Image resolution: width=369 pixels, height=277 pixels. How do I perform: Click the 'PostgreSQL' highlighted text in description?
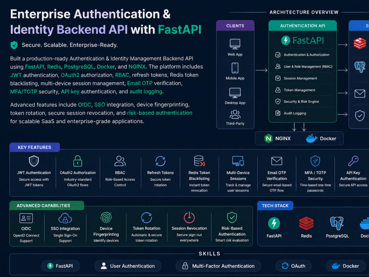[x=79, y=66]
